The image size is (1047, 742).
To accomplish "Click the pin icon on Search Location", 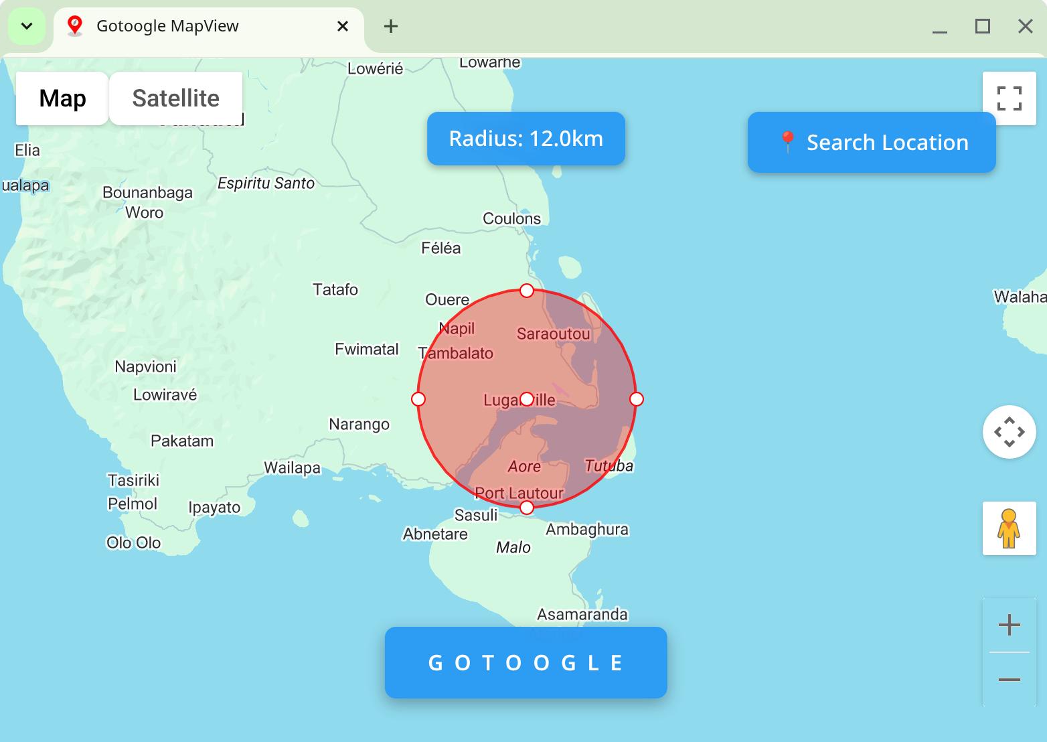I will tap(788, 141).
